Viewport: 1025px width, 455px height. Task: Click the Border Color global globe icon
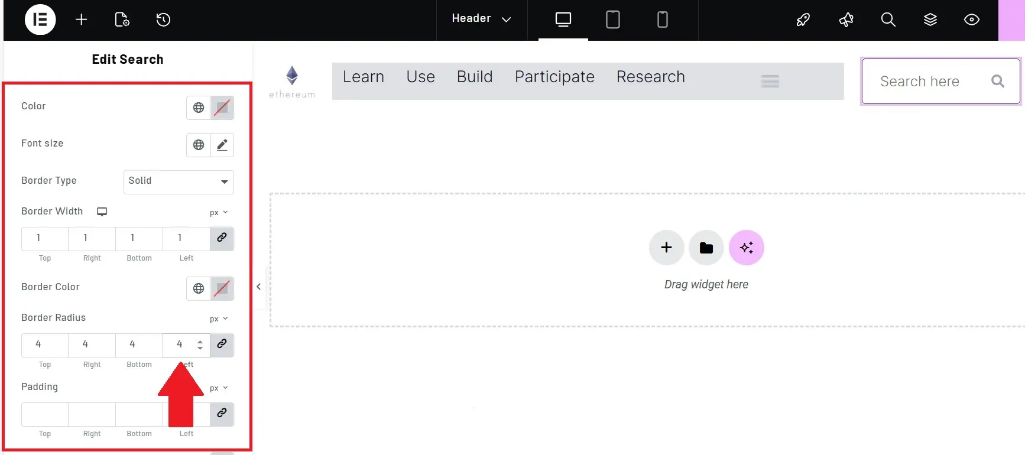point(199,288)
